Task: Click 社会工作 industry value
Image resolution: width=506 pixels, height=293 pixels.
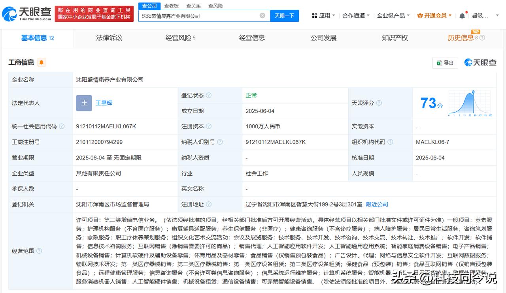Action: [x=257, y=173]
